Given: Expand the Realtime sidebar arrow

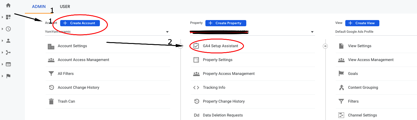Looking at the screenshot, I should click(2, 29).
